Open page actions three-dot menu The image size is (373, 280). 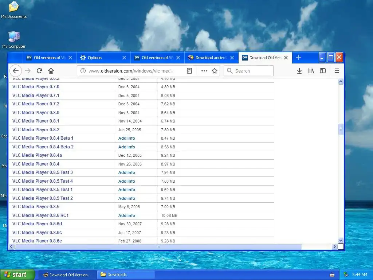coord(204,71)
